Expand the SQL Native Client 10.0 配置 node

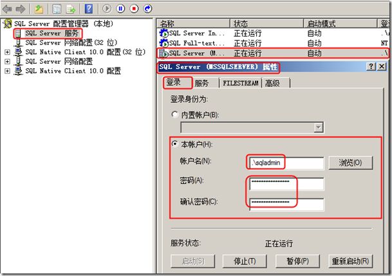pyautogui.click(x=7, y=71)
